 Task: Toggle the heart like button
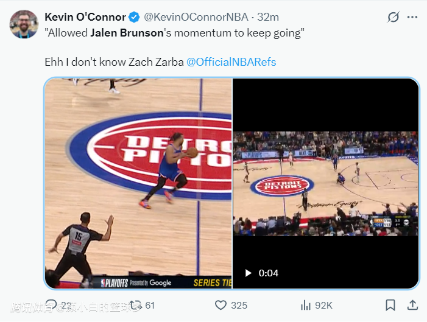222,305
